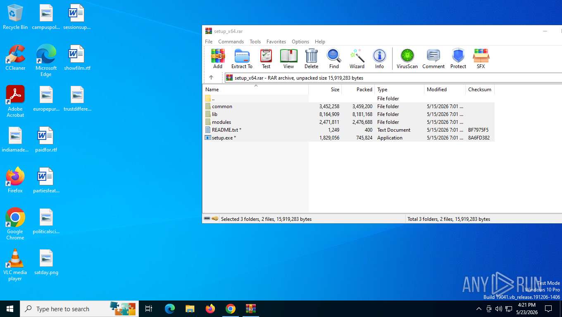Open the Favorites menu
Screen dimensions: 562x317
click(x=276, y=42)
